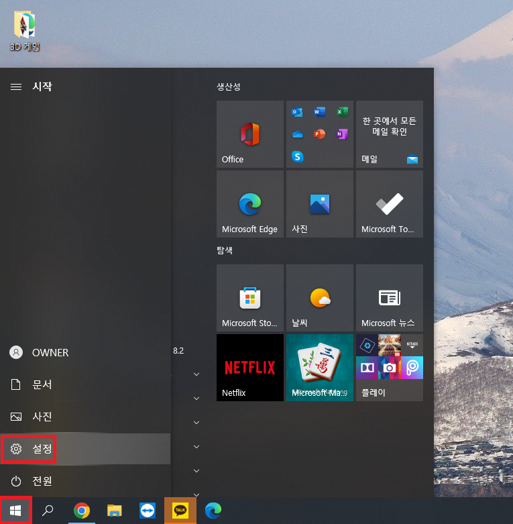The image size is (513, 524).
Task: Click the Excel icon in Office folder tile
Action: coord(342,111)
